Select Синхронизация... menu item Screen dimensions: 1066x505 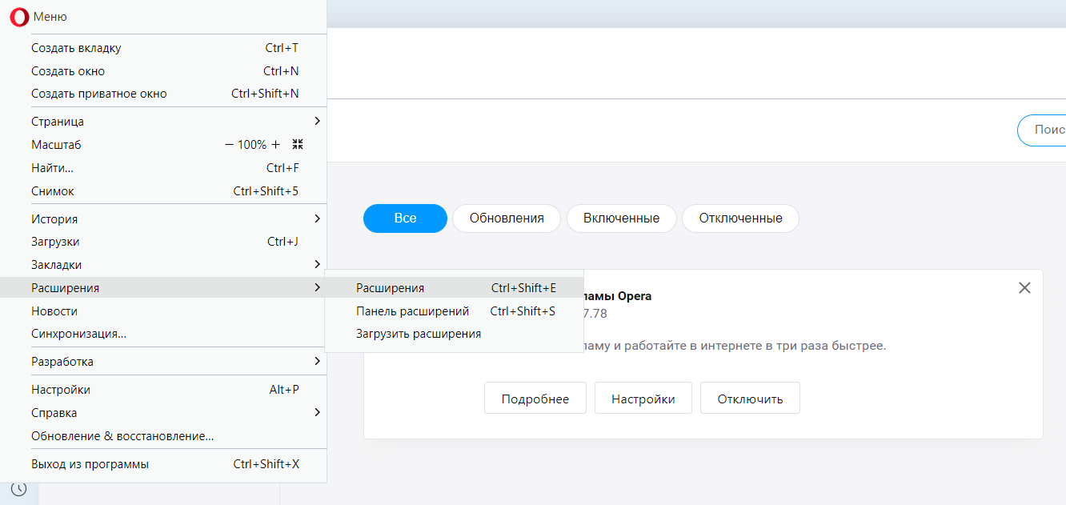click(163, 334)
